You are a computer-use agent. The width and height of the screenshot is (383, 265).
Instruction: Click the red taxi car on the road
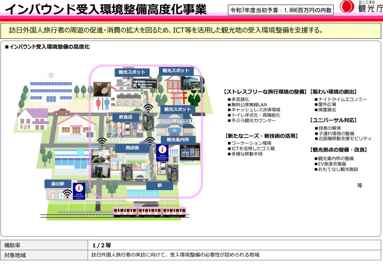tap(62, 112)
